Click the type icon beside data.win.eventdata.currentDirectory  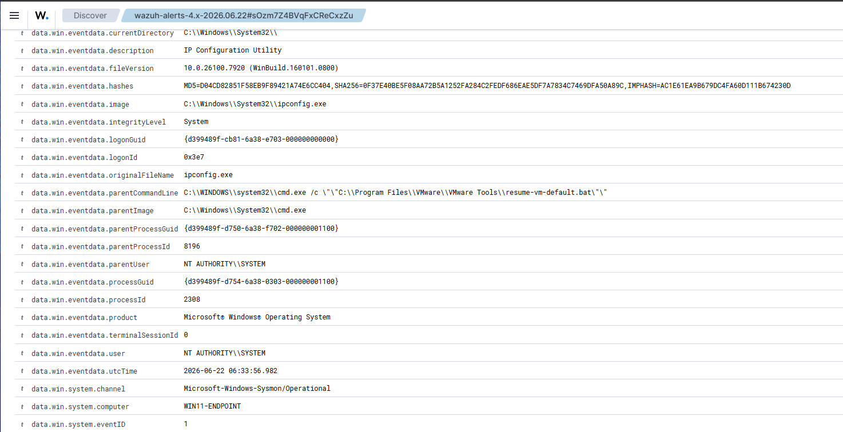[x=22, y=33]
